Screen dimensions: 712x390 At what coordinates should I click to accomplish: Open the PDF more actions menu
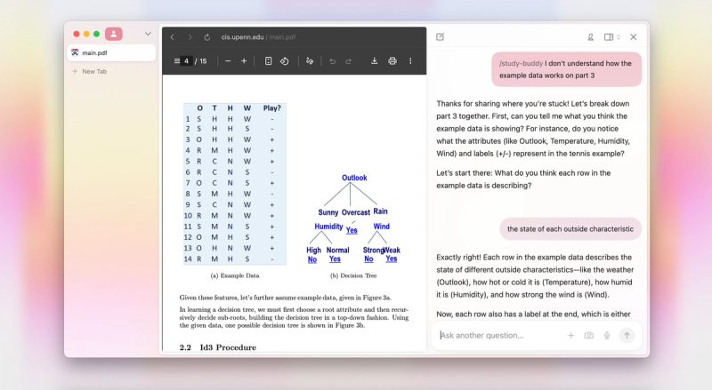[410, 60]
